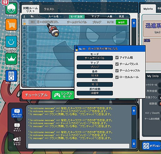The image size is (161, 154).
Task: Click the 待機中 progress status field
Action: (95, 93)
